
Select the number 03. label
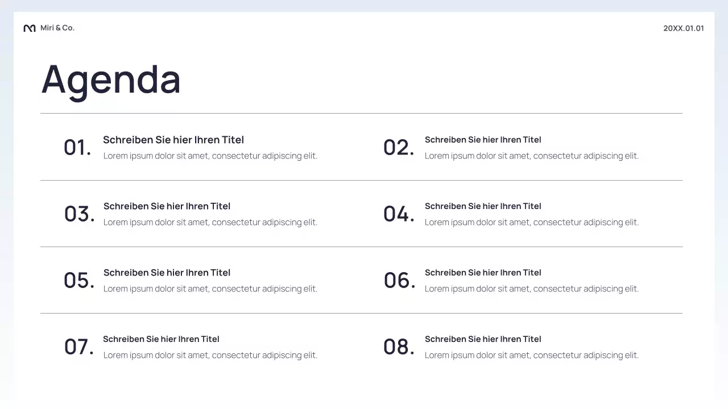click(79, 214)
